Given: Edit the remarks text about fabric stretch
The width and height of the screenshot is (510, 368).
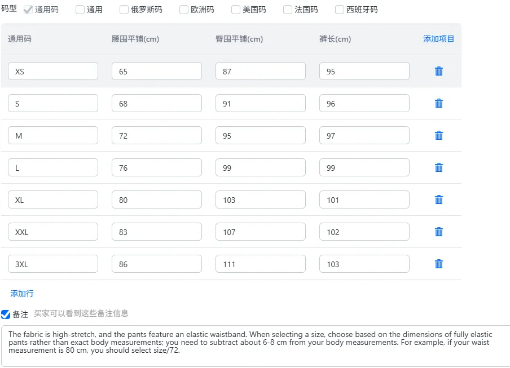Looking at the screenshot, I should (256, 346).
